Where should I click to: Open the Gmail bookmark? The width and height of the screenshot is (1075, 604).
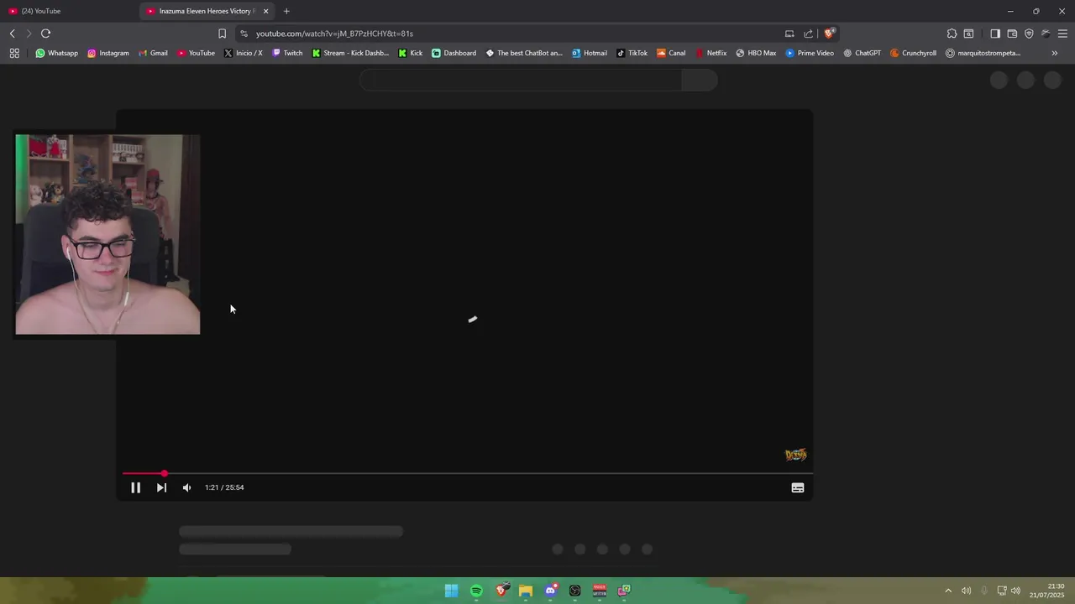[153, 53]
